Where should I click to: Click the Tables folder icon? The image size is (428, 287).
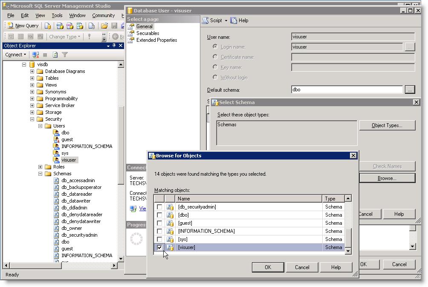[40, 78]
